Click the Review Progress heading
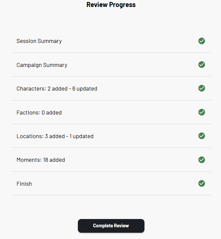The image size is (221, 239). pyautogui.click(x=111, y=5)
